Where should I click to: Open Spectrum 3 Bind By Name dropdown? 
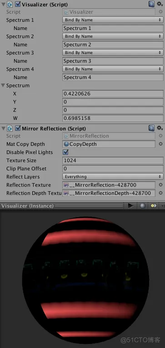tap(113, 53)
